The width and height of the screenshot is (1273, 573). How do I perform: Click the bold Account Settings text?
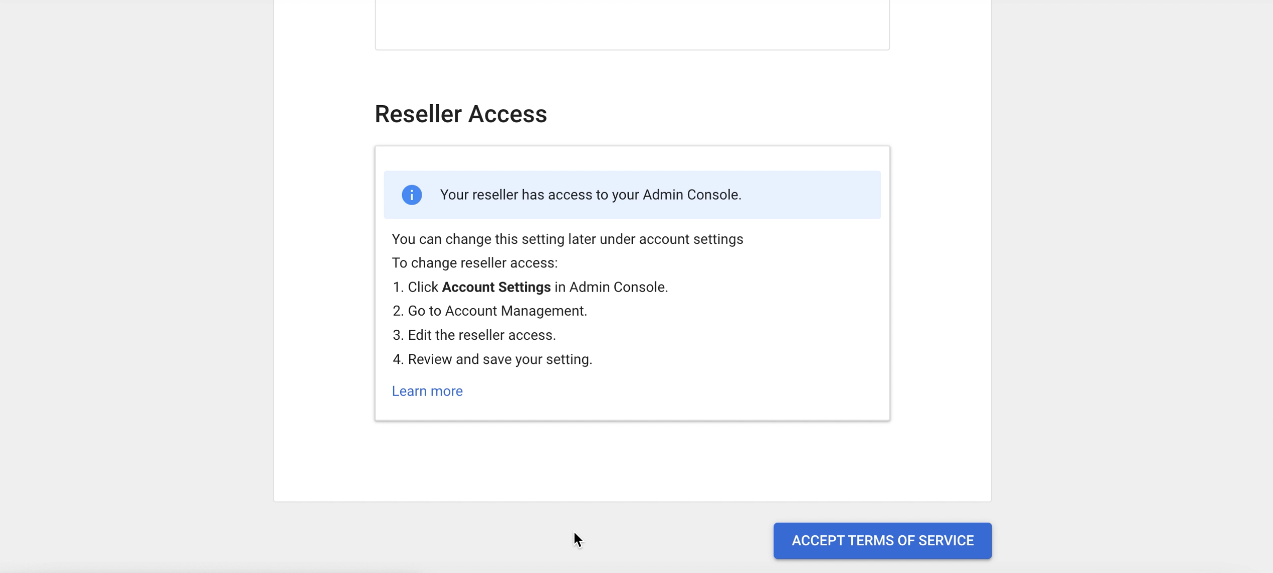(x=496, y=287)
